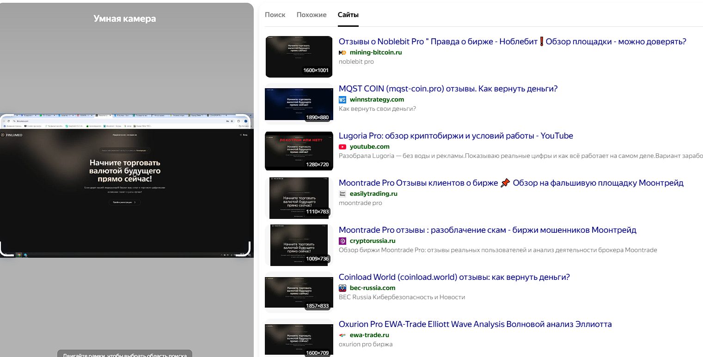Screen dimensions: 703x357
Task: Click the WS favicon beside winnstrategy.com
Action: pos(342,100)
